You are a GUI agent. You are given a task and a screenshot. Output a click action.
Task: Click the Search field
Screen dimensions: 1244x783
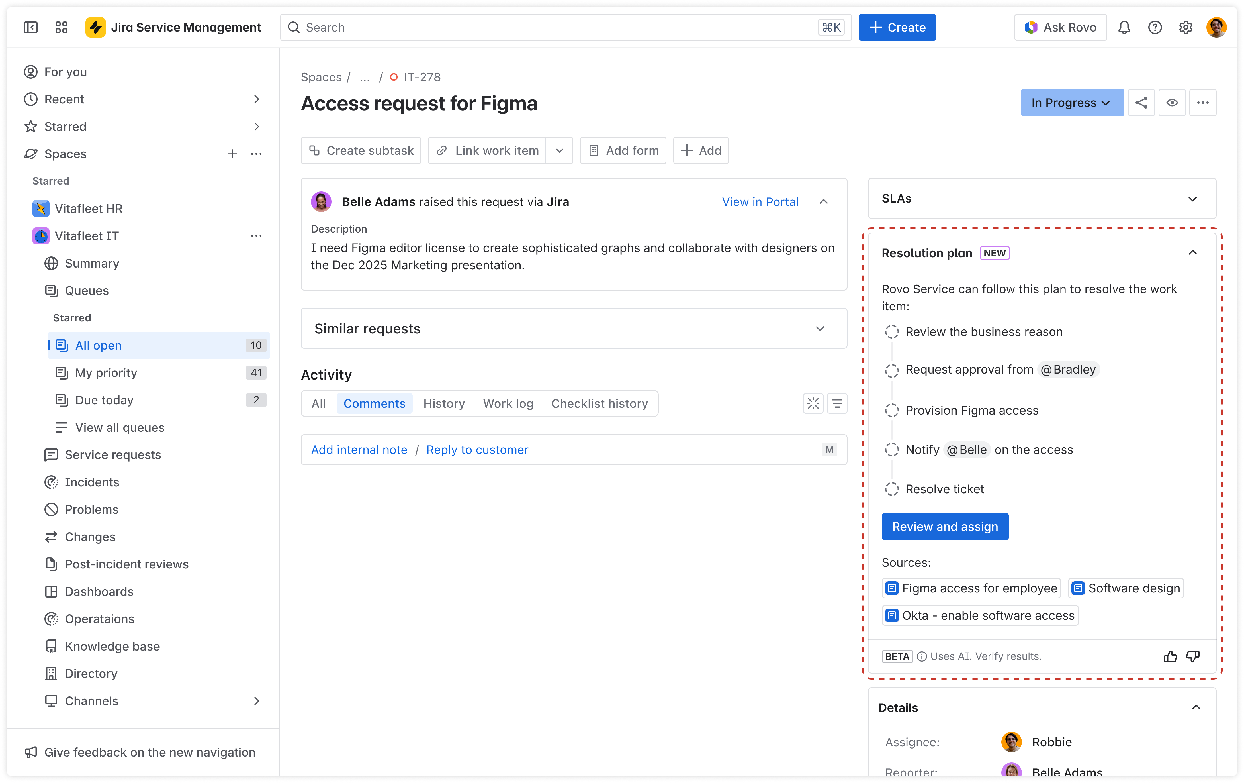coord(565,27)
